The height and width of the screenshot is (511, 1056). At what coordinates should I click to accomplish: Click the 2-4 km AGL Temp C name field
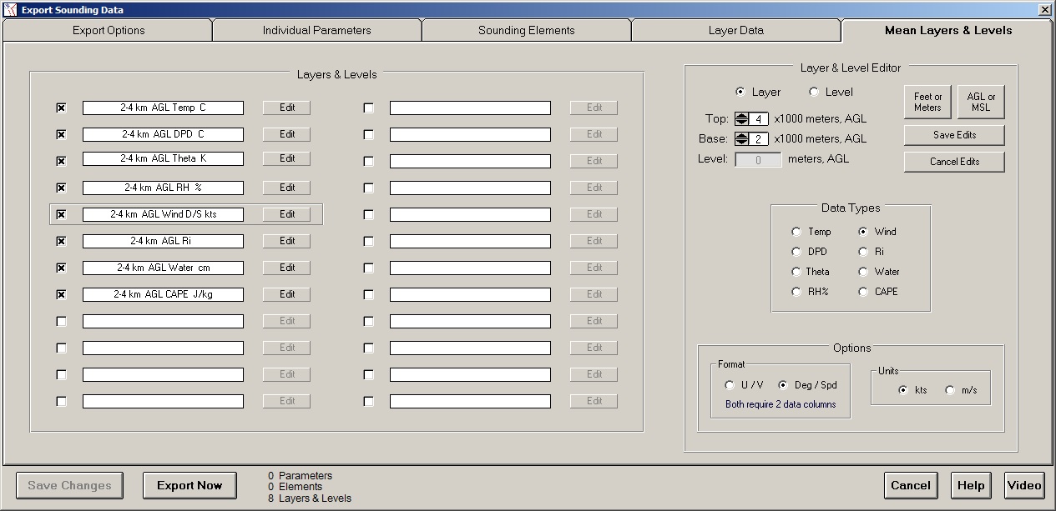(x=163, y=108)
